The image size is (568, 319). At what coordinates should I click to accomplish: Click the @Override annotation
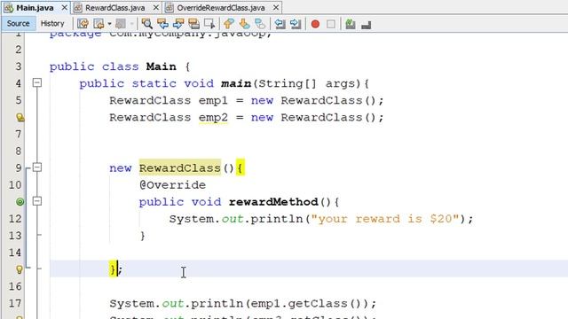point(172,185)
